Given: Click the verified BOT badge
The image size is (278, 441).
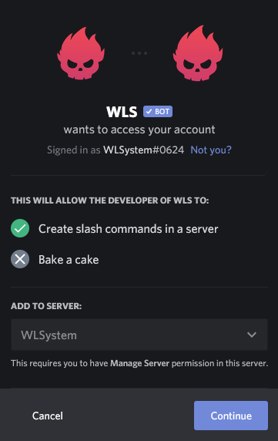Looking at the screenshot, I should [x=158, y=111].
